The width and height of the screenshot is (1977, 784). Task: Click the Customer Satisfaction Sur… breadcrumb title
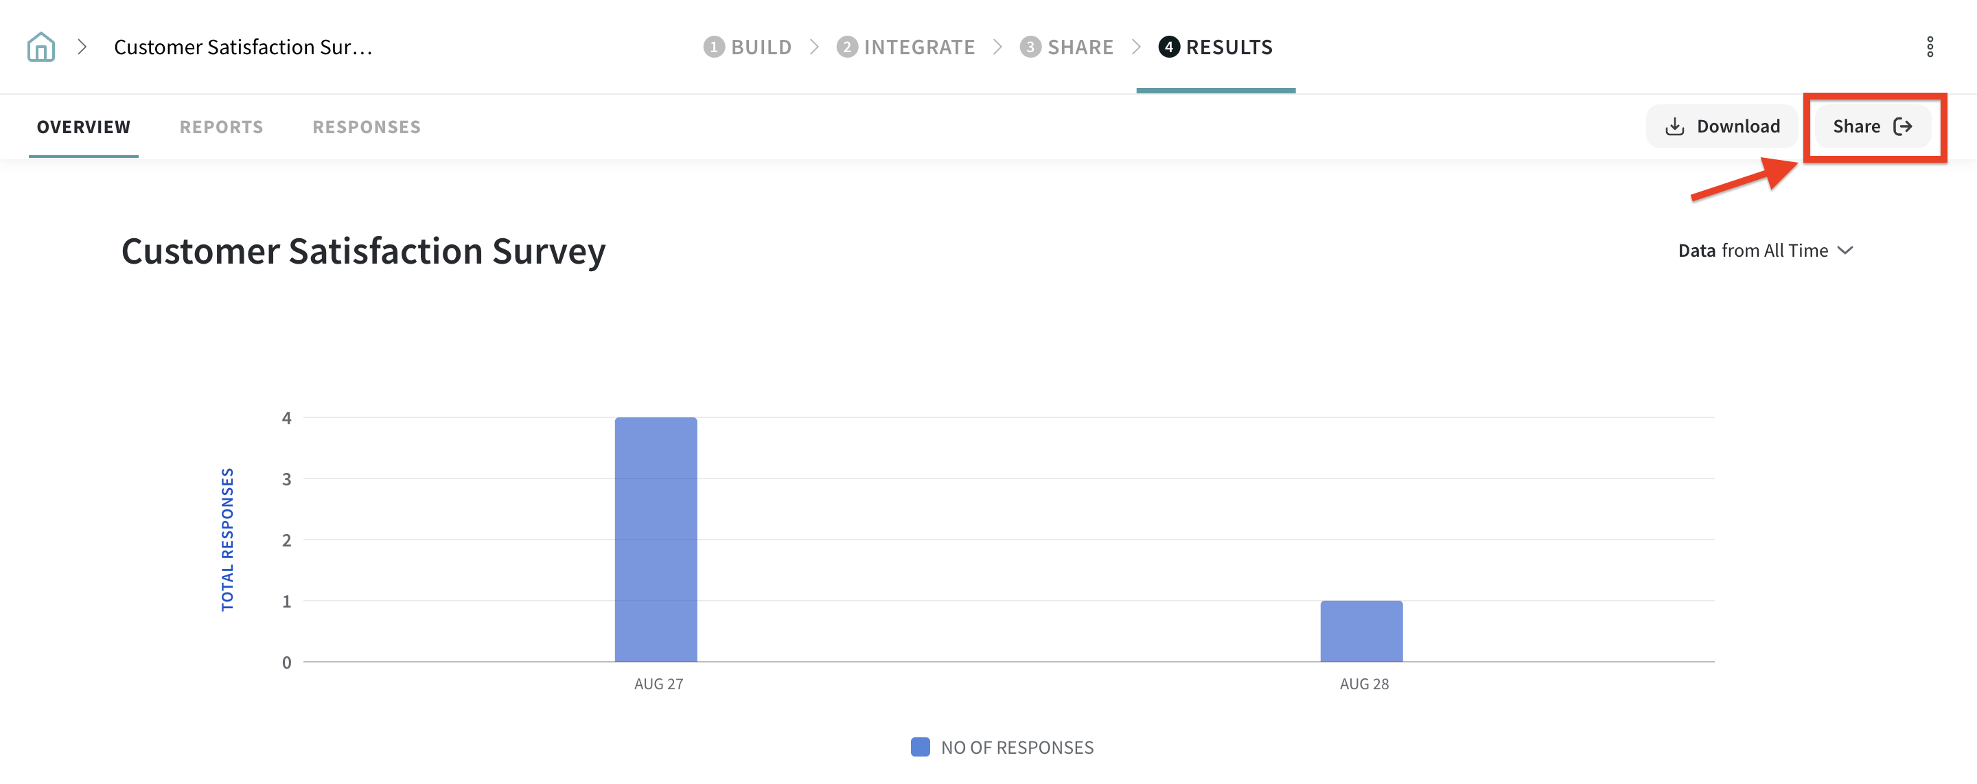tap(242, 47)
